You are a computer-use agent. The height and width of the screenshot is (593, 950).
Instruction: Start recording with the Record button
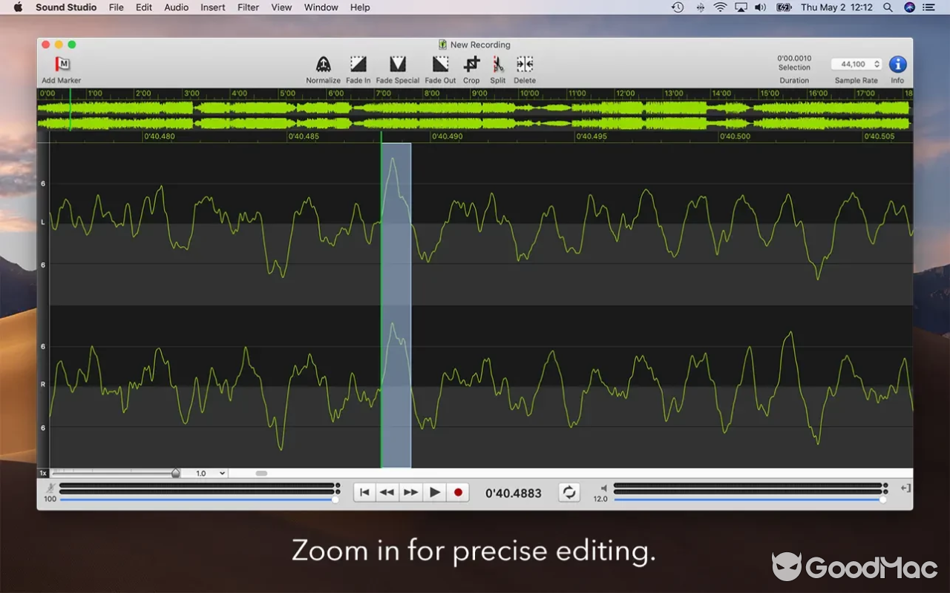[x=458, y=491]
